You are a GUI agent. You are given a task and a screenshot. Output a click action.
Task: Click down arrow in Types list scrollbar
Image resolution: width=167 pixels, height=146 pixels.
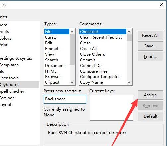point(72,82)
